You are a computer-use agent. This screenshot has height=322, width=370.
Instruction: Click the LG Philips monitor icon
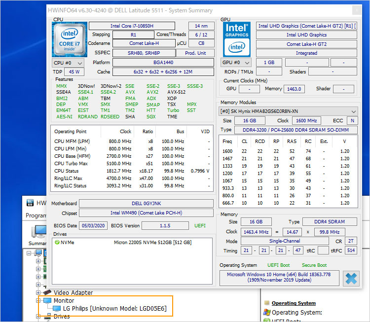pyautogui.click(x=57, y=308)
